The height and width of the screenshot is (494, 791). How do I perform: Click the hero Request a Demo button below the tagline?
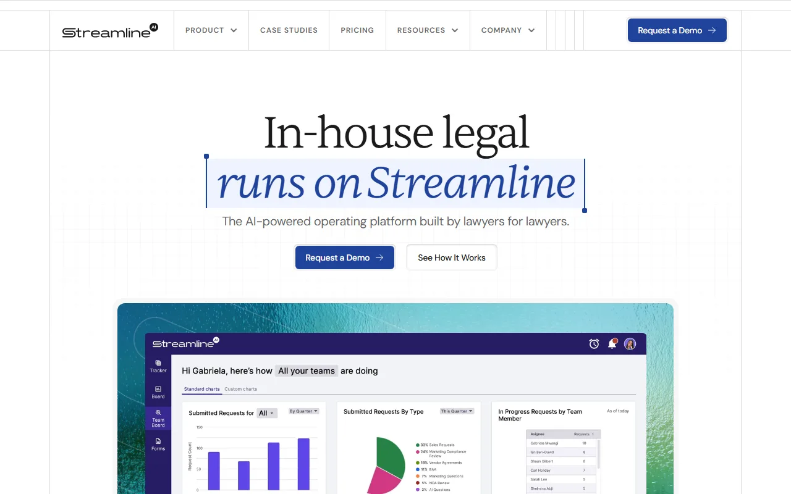[x=345, y=257]
